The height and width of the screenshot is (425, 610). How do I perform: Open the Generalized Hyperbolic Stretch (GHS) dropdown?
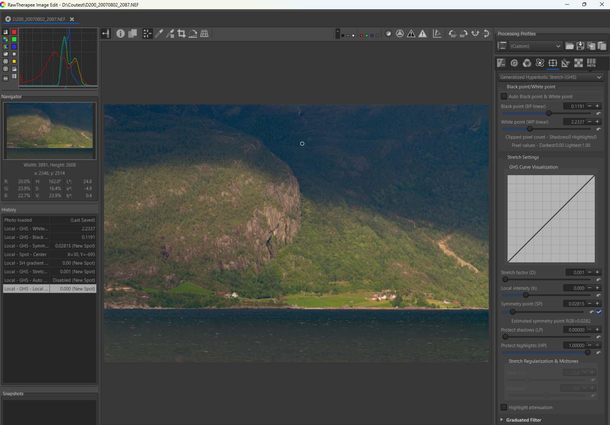tap(551, 77)
